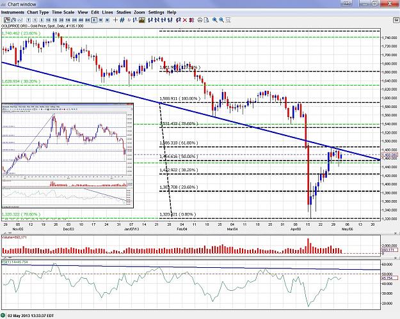Click the green status indicator in status bar
The width and height of the screenshot is (400, 319).
[x=3, y=315]
